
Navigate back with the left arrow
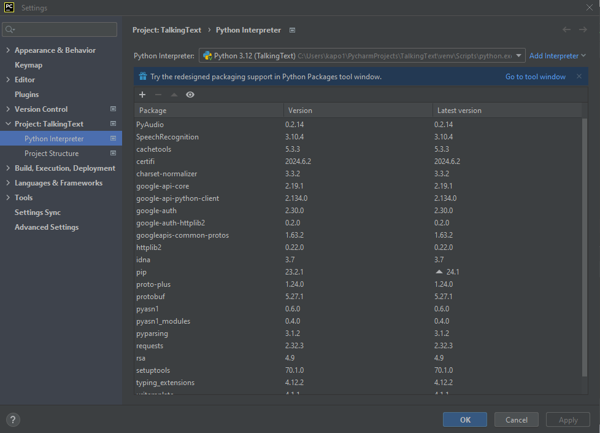pyautogui.click(x=566, y=29)
